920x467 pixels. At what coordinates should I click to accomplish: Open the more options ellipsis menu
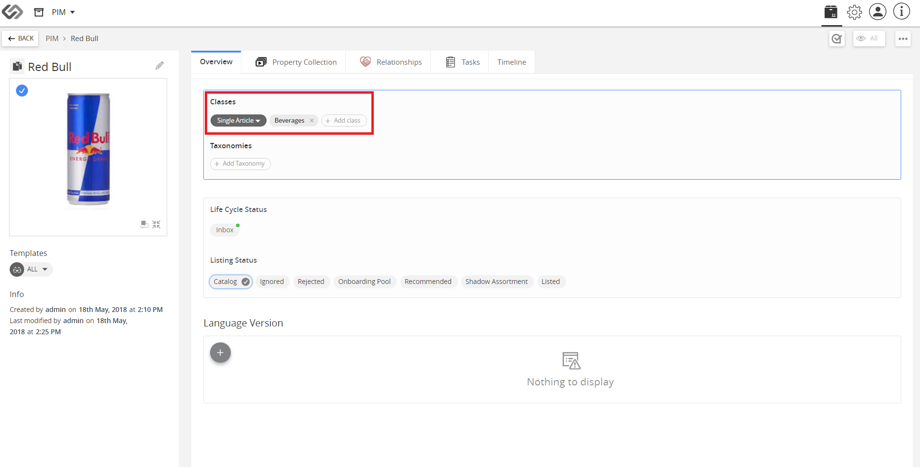click(x=903, y=39)
